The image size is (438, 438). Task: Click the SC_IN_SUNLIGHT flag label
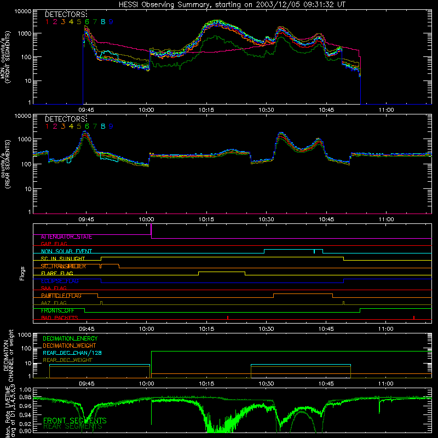click(63, 258)
